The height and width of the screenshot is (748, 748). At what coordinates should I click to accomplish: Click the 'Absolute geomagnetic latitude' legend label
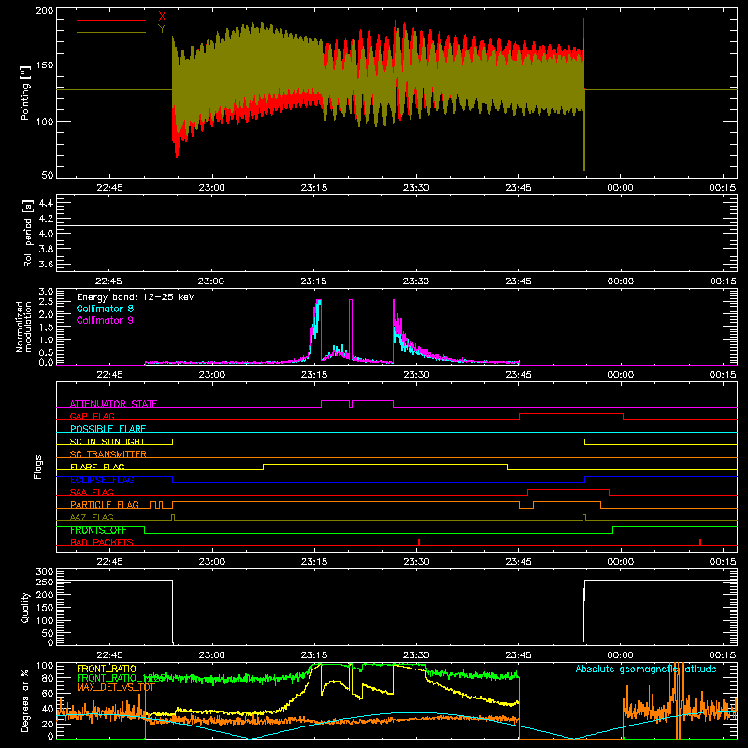pos(646,669)
